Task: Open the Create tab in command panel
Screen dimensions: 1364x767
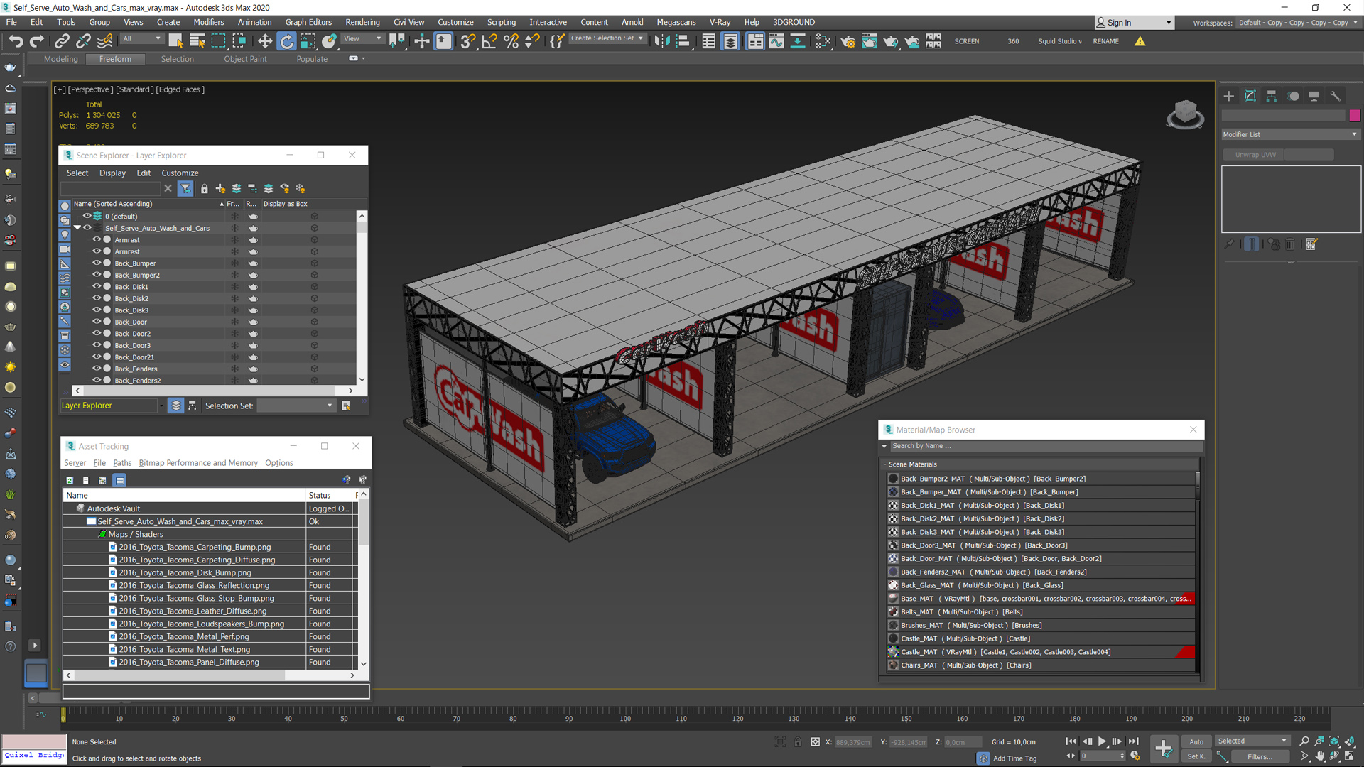Action: [1229, 96]
